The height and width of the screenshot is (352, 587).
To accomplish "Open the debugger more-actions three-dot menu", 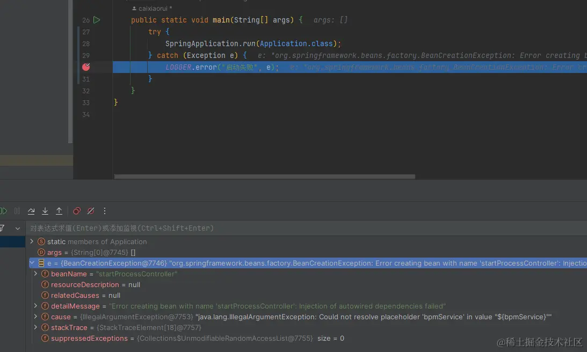I will click(x=105, y=211).
